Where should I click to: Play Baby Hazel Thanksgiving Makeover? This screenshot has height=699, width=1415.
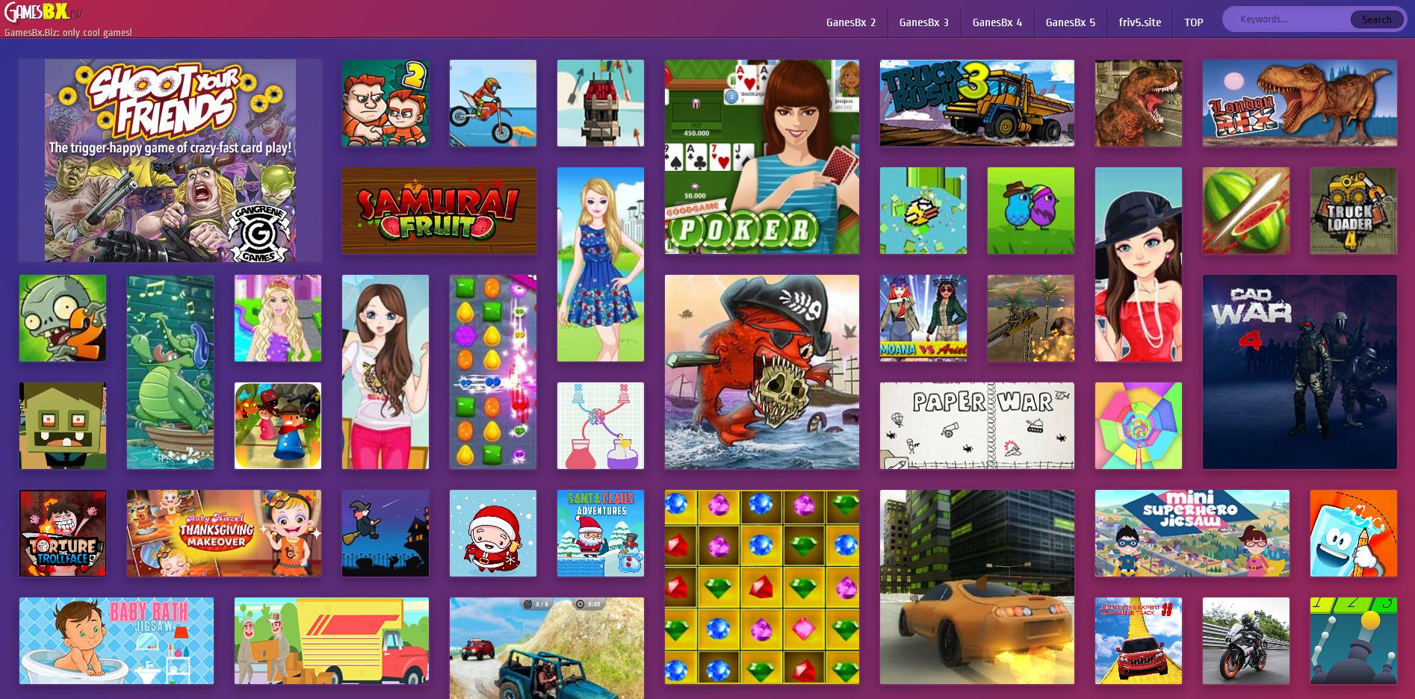[223, 532]
